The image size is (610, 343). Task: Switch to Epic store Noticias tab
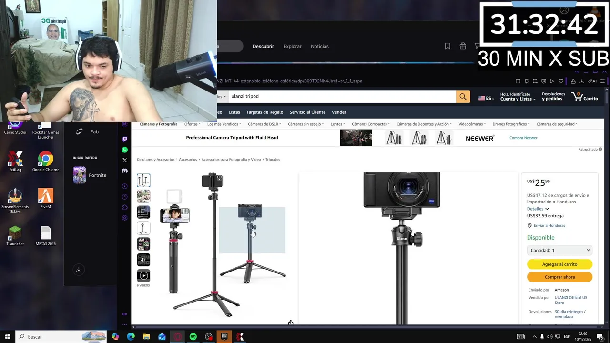[320, 46]
